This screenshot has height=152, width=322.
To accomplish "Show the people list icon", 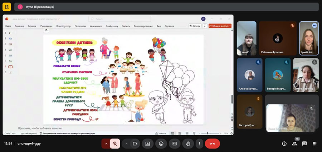I will pos(294,143).
